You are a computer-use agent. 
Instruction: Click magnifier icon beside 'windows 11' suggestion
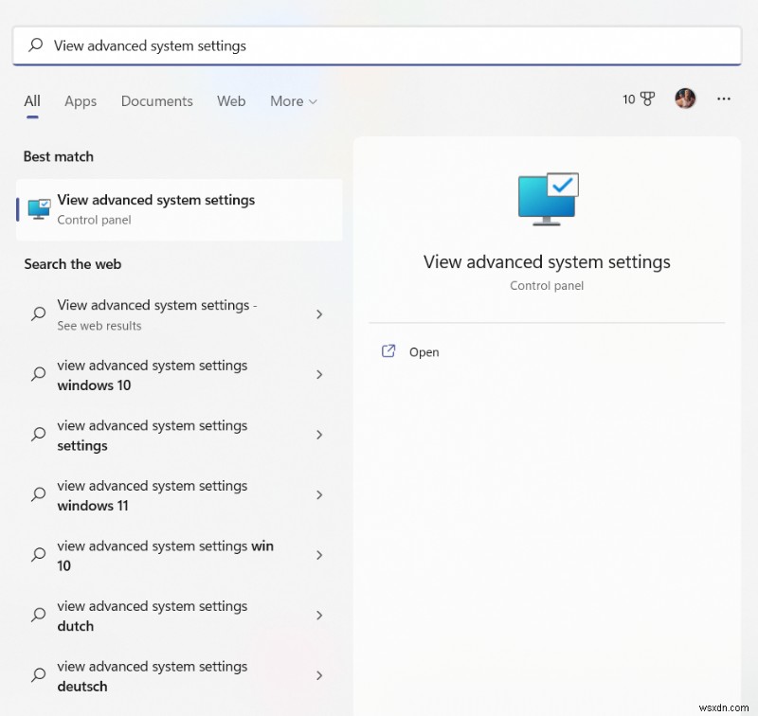(x=38, y=494)
